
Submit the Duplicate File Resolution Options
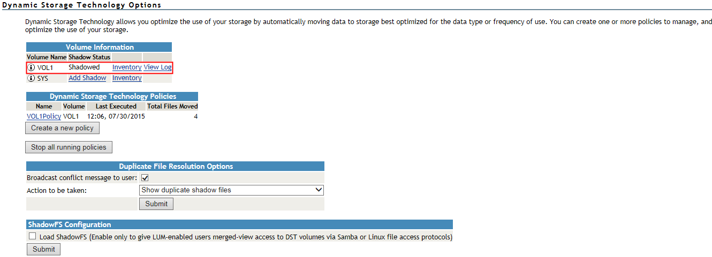[x=156, y=204]
